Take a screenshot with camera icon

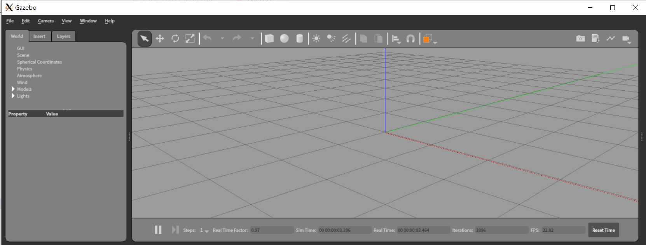(580, 38)
